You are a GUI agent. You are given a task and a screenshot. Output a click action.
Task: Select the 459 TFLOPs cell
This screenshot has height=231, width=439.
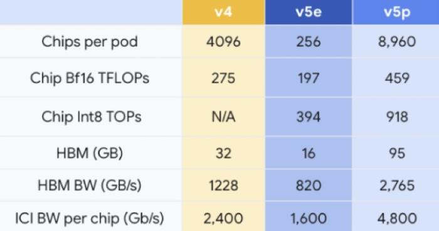[x=396, y=78]
